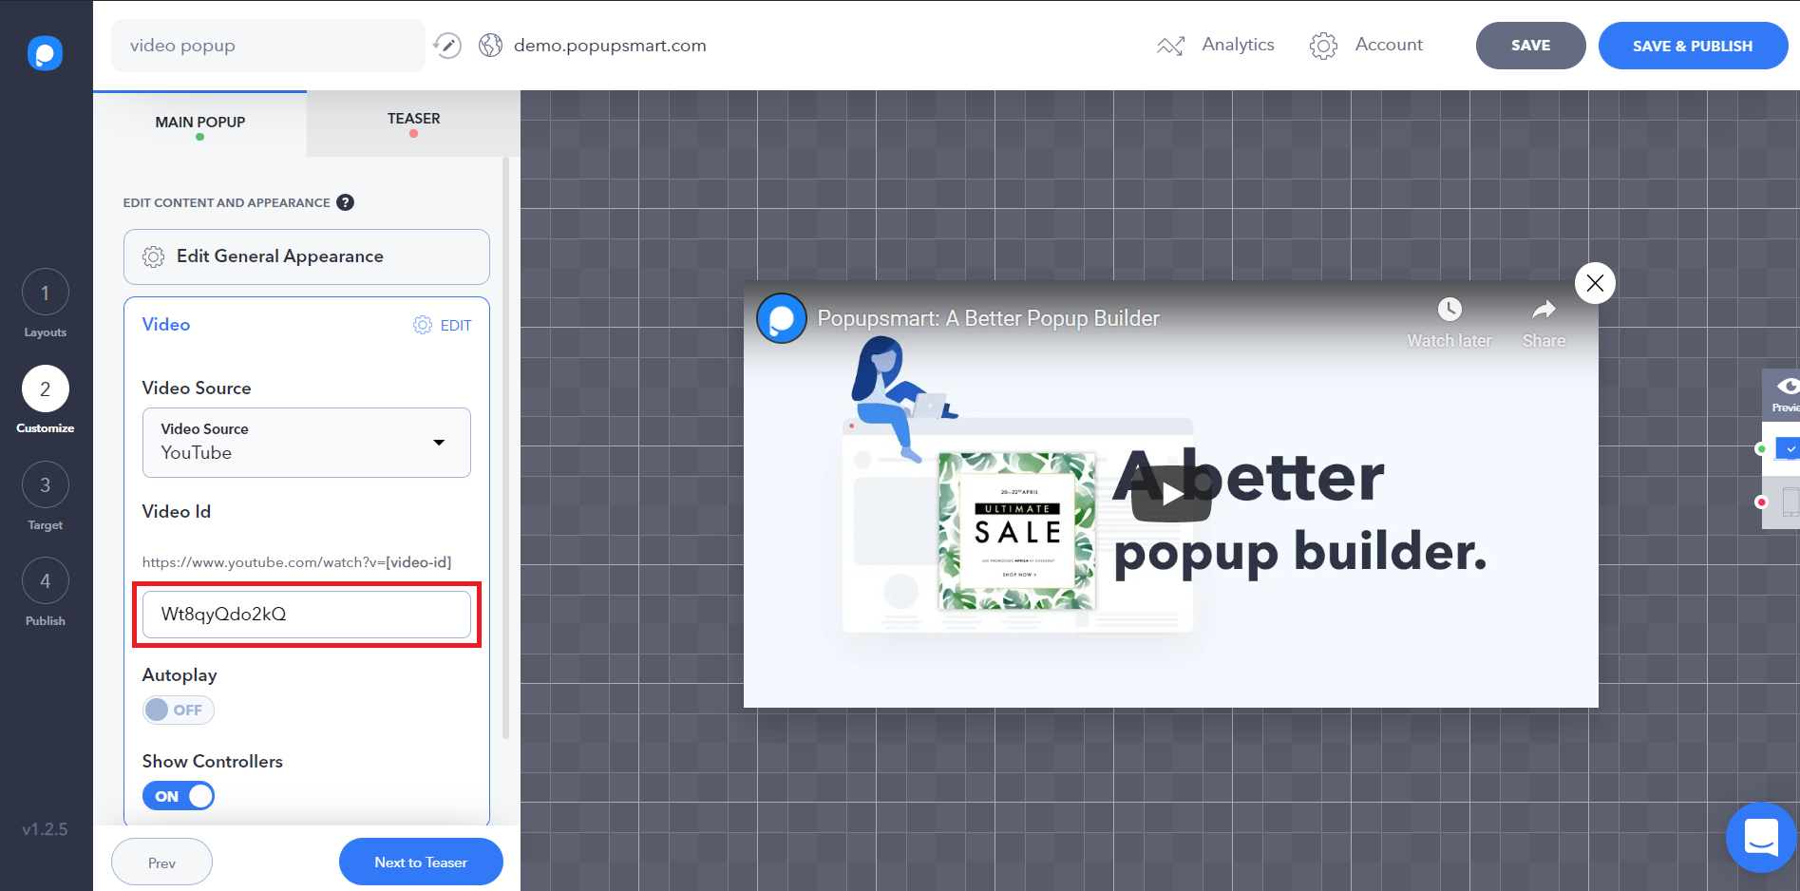Switch to the MAIN POPUP tab
Image resolution: width=1800 pixels, height=891 pixels.
[x=200, y=123]
